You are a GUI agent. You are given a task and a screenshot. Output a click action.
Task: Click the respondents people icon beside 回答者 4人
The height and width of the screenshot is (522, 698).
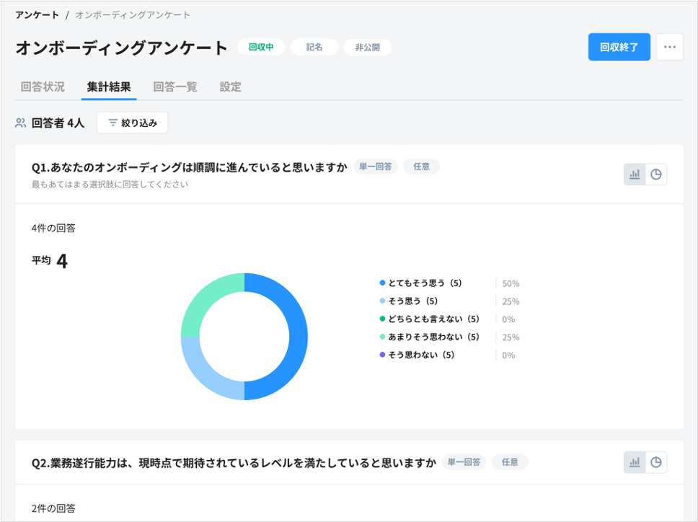[19, 123]
